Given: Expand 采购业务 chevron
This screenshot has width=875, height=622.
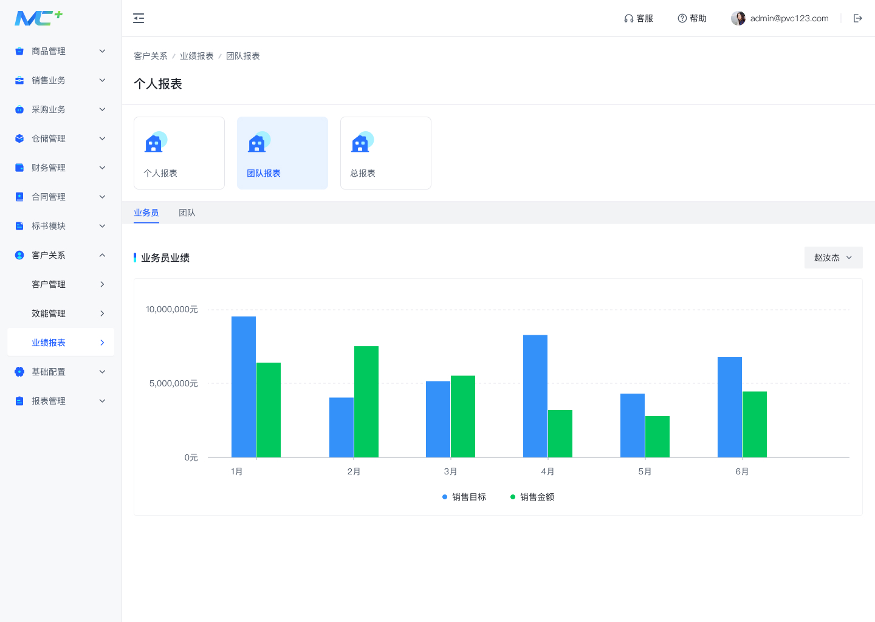Looking at the screenshot, I should point(102,109).
